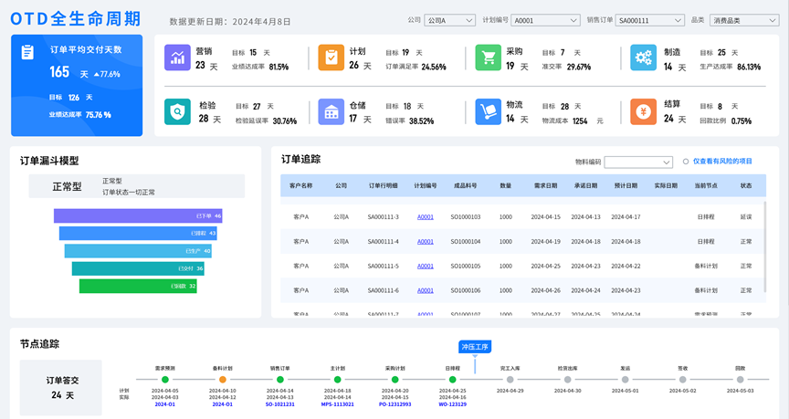Open A0001 link in SA000111-4 row
The height and width of the screenshot is (419, 789).
(x=426, y=241)
